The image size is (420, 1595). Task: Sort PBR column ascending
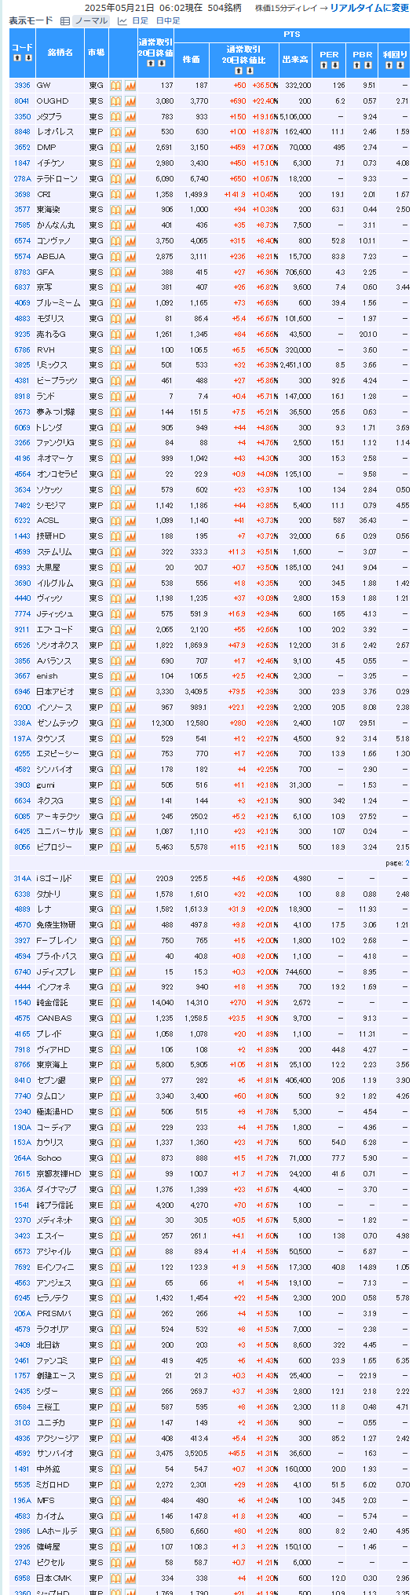coord(357,65)
